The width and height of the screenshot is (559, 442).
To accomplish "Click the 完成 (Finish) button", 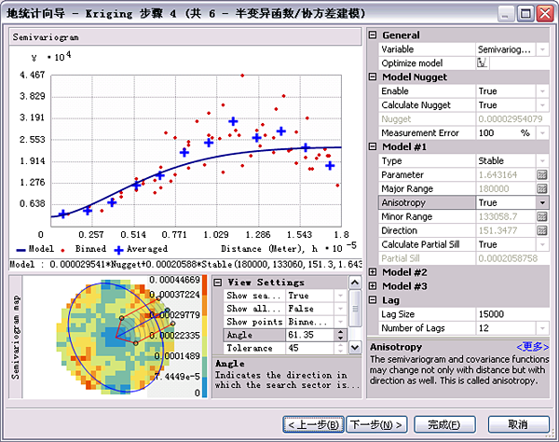I will pyautogui.click(x=443, y=424).
